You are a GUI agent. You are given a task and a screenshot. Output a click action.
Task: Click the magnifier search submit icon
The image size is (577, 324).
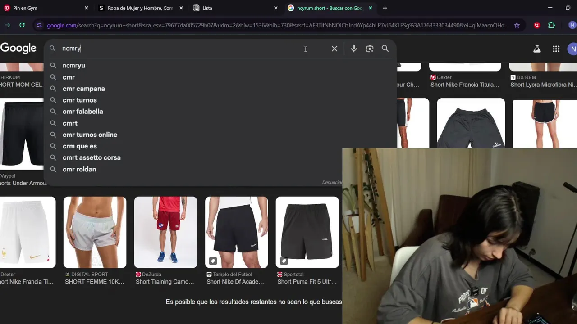[385, 49]
